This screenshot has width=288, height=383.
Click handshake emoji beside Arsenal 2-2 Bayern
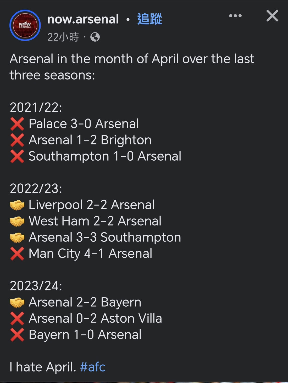click(17, 302)
